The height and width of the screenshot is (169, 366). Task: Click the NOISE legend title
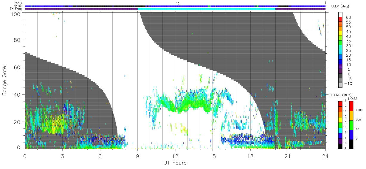pyautogui.click(x=353, y=99)
